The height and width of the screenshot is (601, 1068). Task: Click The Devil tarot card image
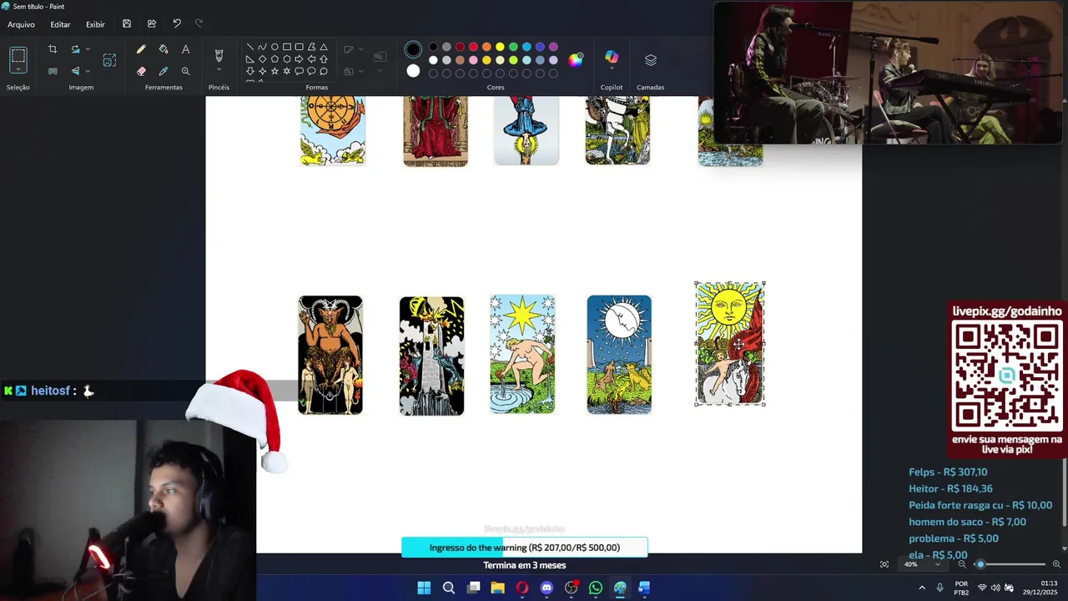[330, 355]
